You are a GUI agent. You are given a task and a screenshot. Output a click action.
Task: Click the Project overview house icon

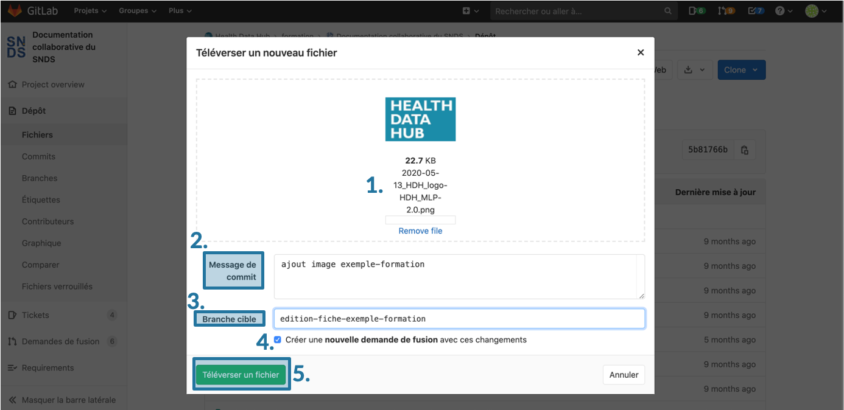(12, 85)
